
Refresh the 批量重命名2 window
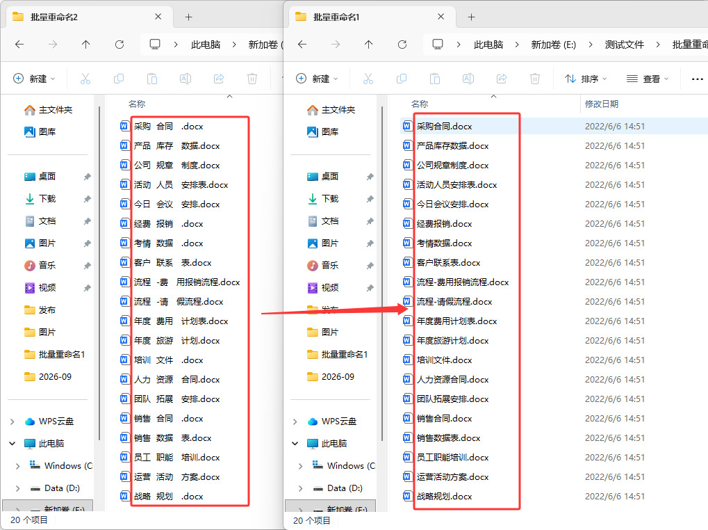tap(120, 45)
